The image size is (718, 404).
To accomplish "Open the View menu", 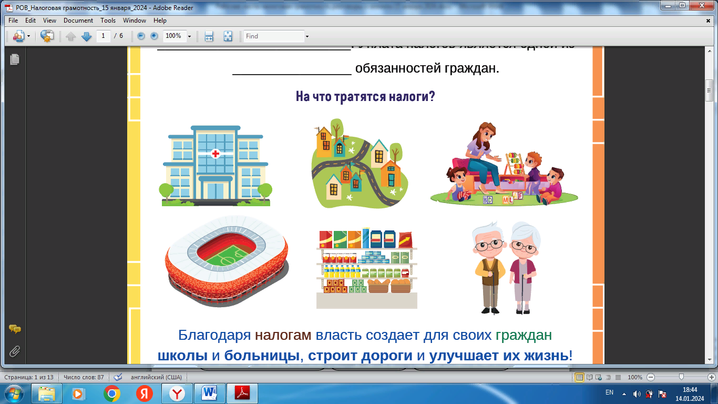I will tap(49, 21).
